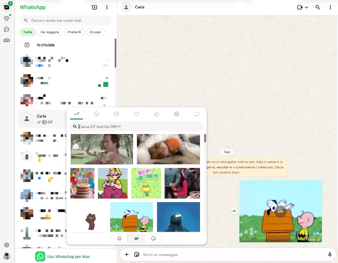Screen dimensions: 338x263
Task: Click Usa WhatsApp per Mac link
Action: [63, 256]
